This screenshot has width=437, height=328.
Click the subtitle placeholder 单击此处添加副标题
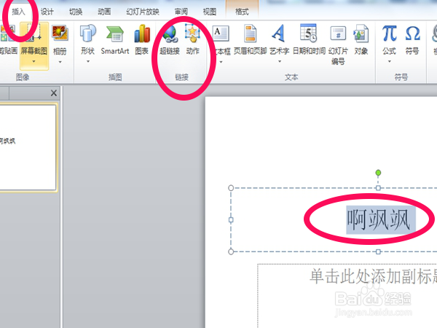[373, 276]
